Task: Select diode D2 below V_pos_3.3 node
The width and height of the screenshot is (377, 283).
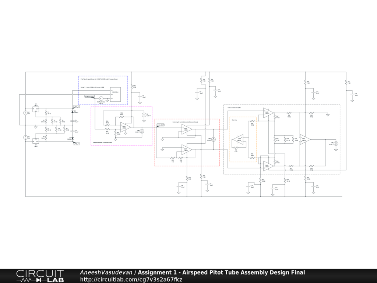Action: tap(73, 111)
